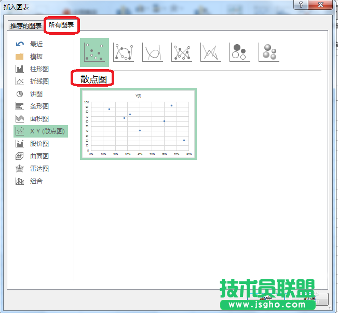Select the 条形图 bar chart category
This screenshot has height=313, width=338.
(40, 106)
